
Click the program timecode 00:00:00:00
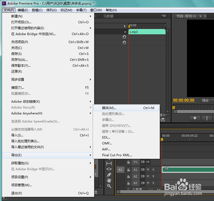click(183, 100)
